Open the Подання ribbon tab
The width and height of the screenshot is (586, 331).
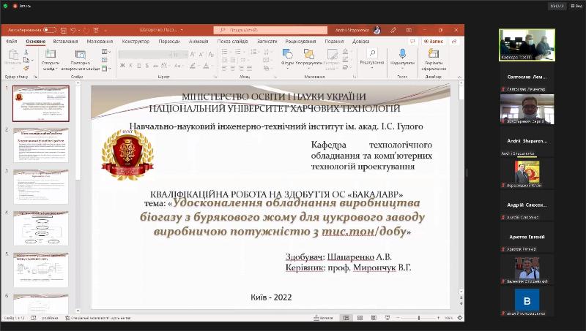334,42
